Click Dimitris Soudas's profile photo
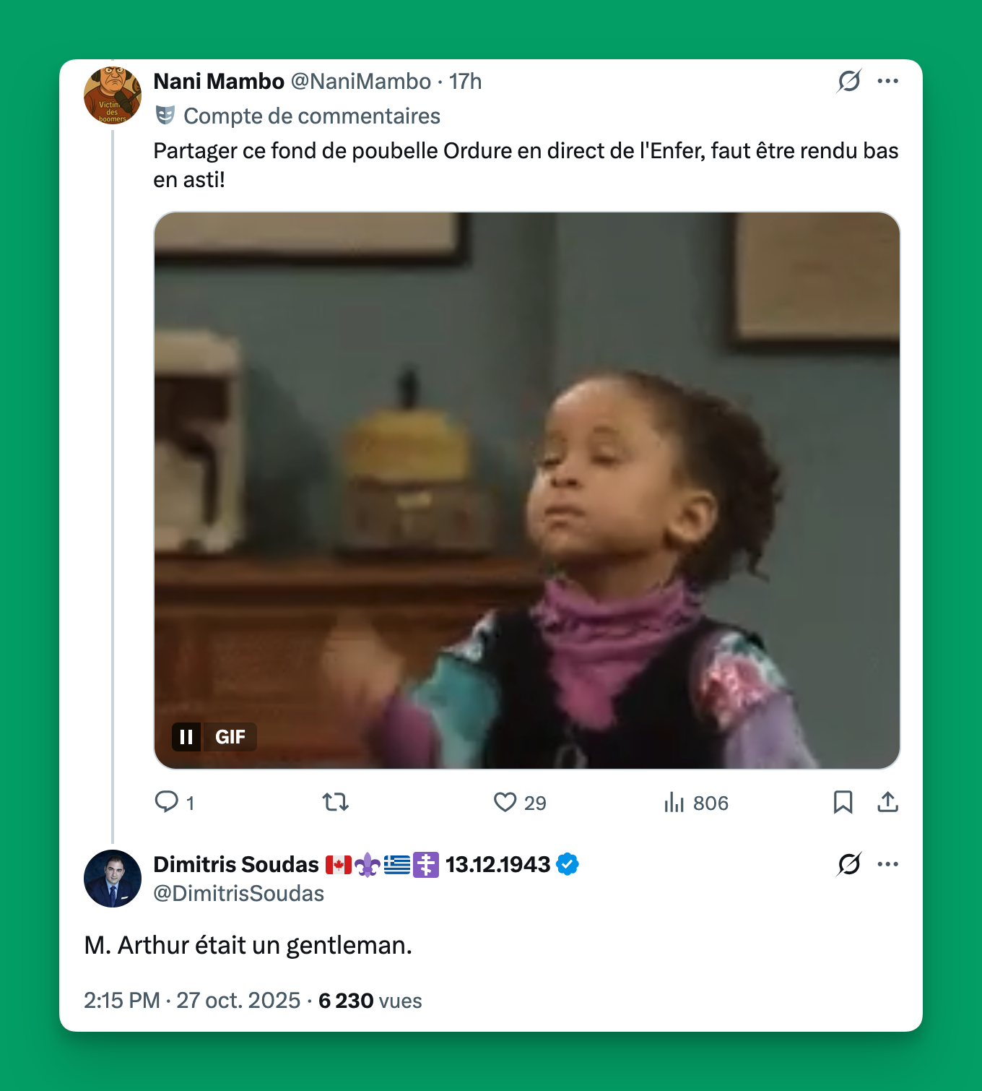Image resolution: width=982 pixels, height=1091 pixels. pyautogui.click(x=113, y=879)
